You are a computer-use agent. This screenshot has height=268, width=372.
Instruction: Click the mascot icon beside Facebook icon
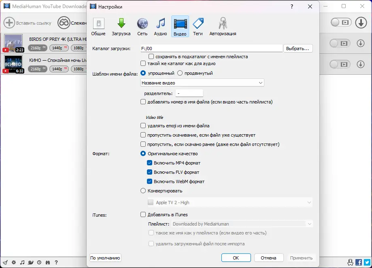[350, 262]
